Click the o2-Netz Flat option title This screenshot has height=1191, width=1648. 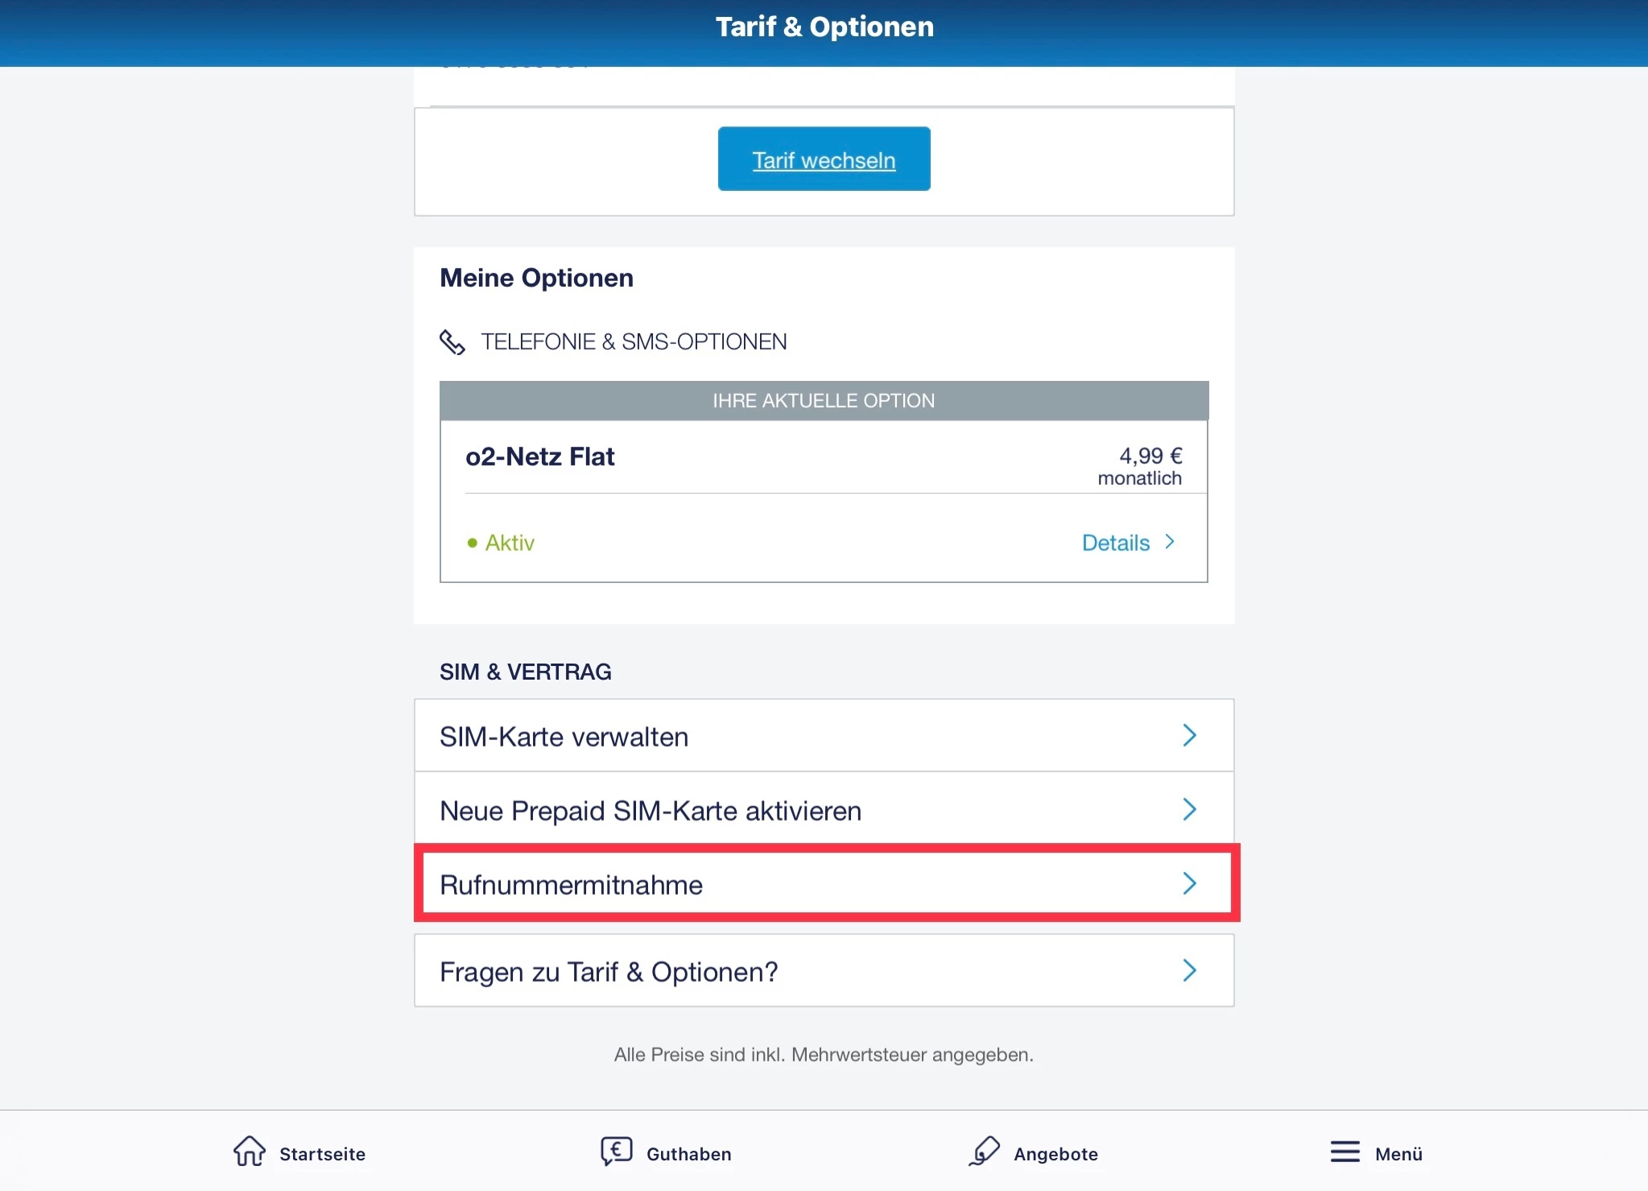click(539, 457)
